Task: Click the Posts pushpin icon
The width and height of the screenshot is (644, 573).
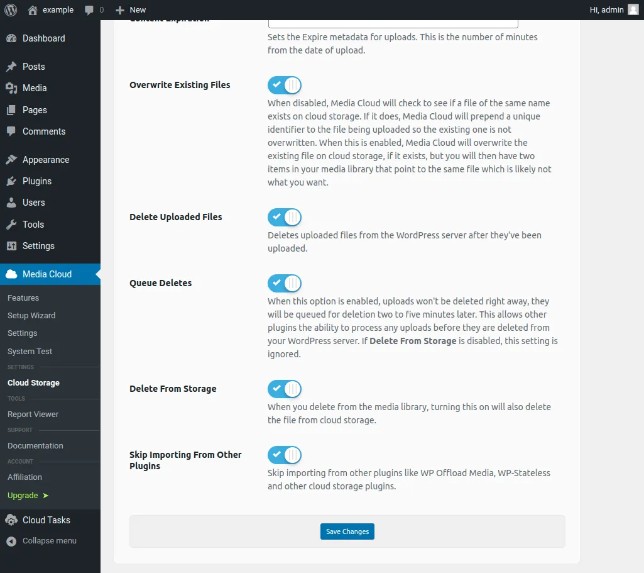Action: [x=11, y=67]
